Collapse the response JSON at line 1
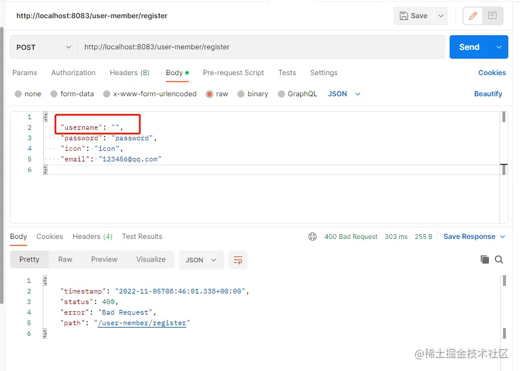520x371 pixels. pyautogui.click(x=45, y=281)
